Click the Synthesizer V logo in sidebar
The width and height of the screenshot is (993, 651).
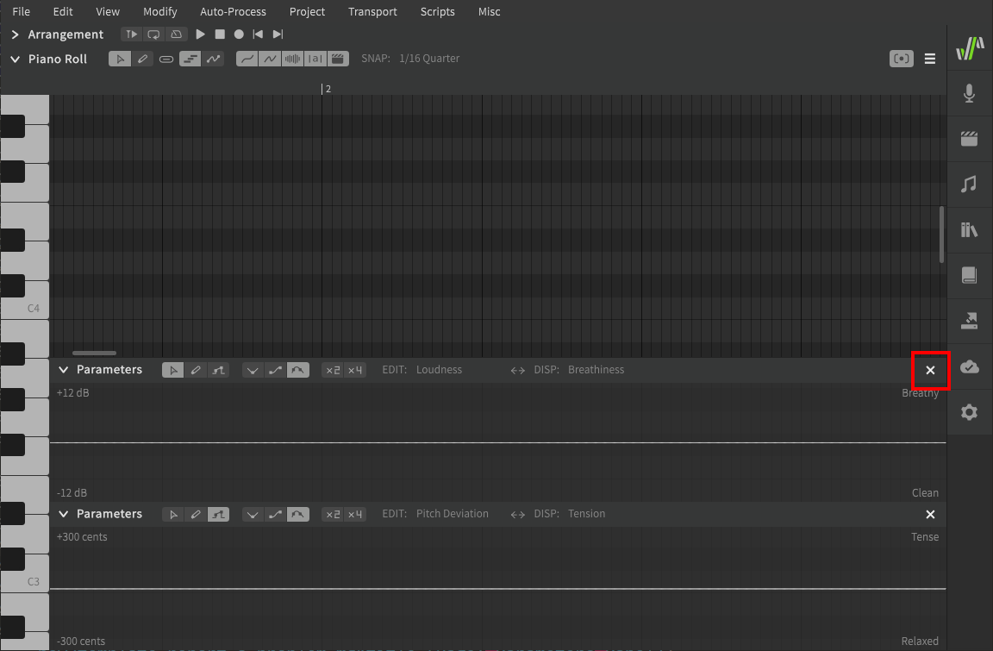[x=970, y=48]
